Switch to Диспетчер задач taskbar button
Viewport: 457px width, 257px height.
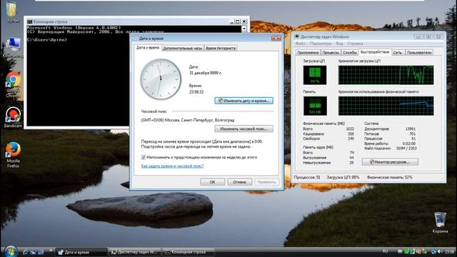tap(135, 252)
